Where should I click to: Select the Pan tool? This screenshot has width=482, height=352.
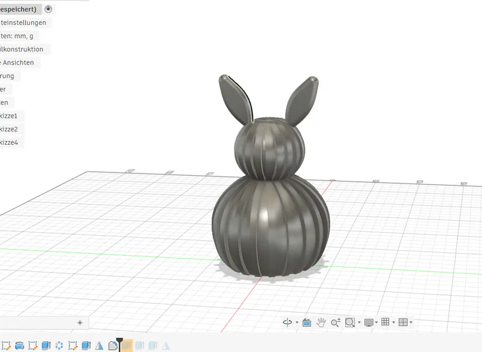321,322
